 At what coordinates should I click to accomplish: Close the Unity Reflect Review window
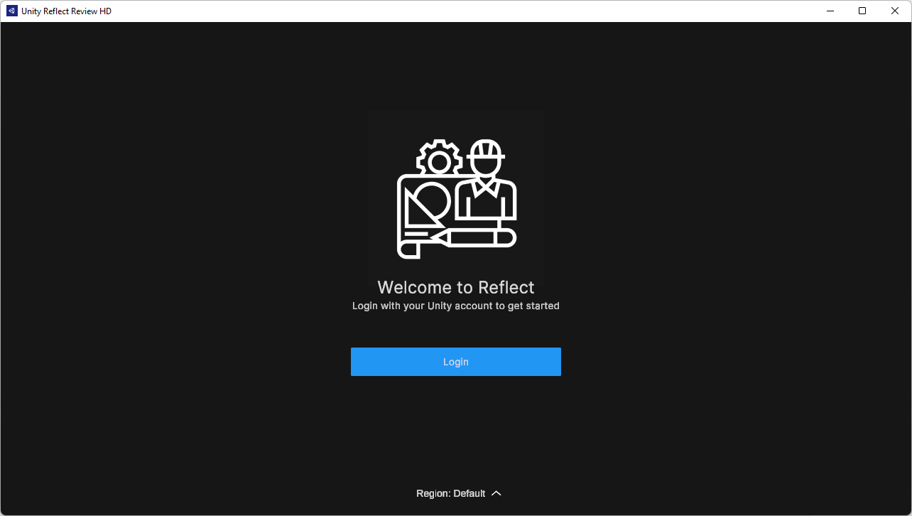click(895, 11)
